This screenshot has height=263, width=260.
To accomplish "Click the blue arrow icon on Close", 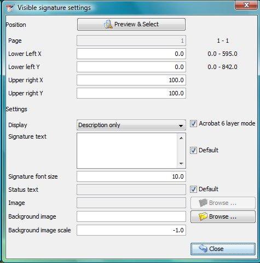I will click(203, 249).
